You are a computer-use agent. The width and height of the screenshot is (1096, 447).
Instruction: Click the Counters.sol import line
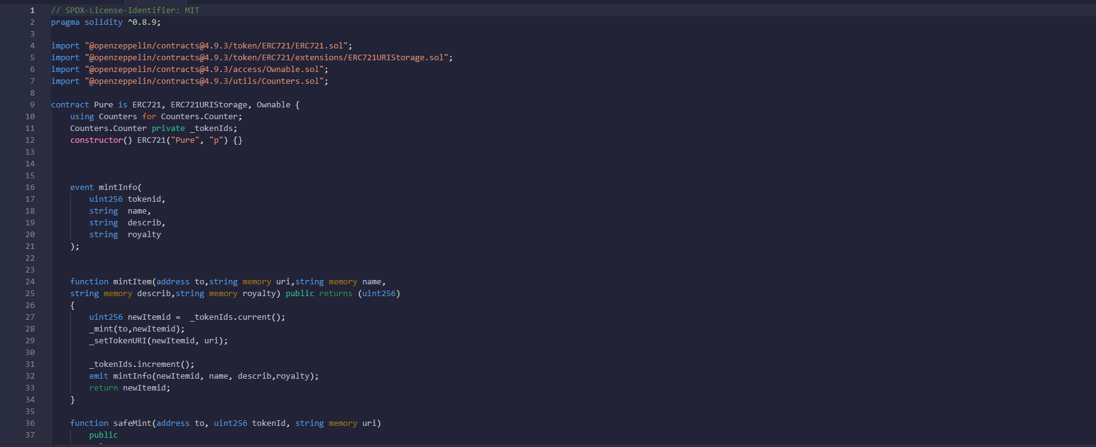190,81
